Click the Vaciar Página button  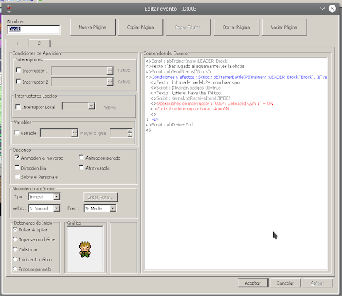[284, 27]
